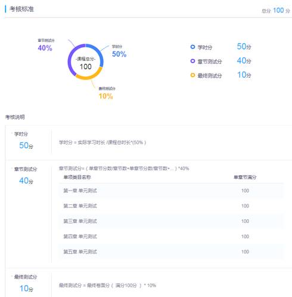Image resolution: width=292 pixels, height=297 pixels.
Task: Click the 单章节满分 column header
Action: pyautogui.click(x=245, y=177)
